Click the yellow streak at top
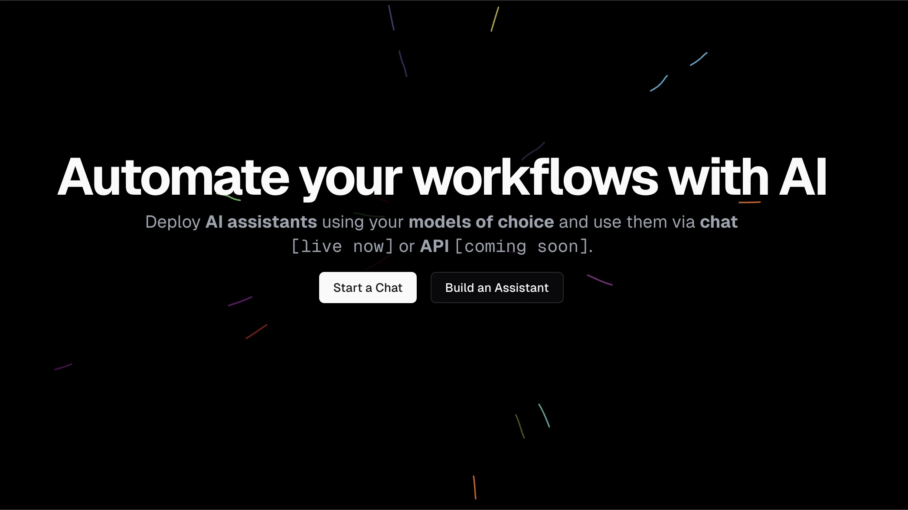This screenshot has height=510, width=908. [x=495, y=19]
